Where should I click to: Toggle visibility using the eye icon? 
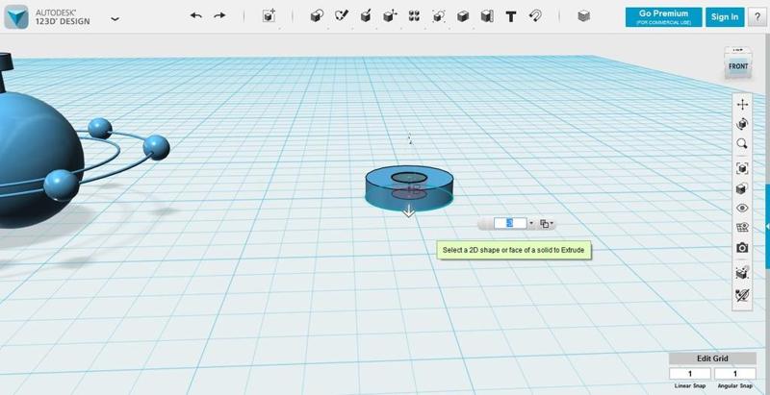pyautogui.click(x=742, y=208)
